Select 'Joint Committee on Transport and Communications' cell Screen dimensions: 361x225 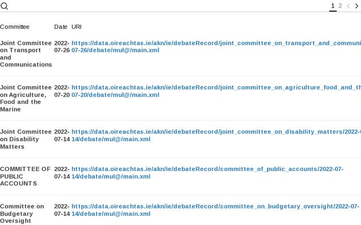[26, 54]
